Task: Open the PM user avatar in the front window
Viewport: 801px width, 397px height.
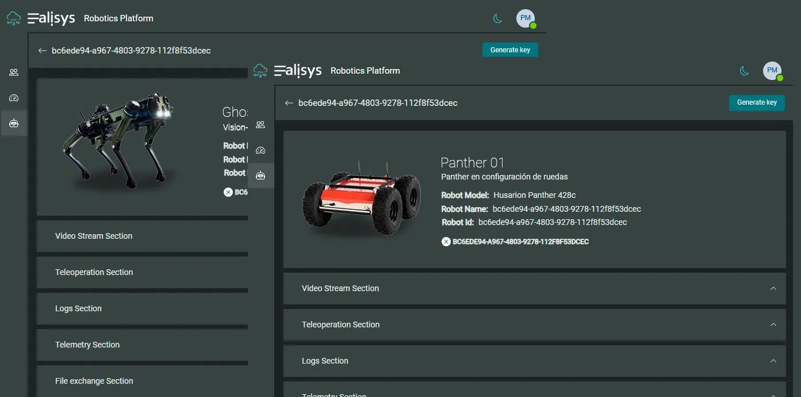Action: (772, 71)
